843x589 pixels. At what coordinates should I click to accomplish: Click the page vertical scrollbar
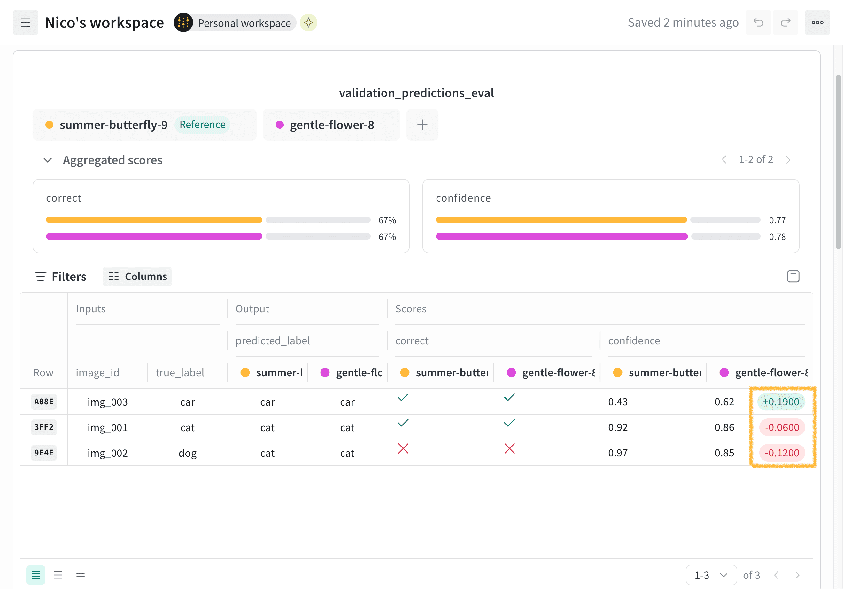point(839,162)
